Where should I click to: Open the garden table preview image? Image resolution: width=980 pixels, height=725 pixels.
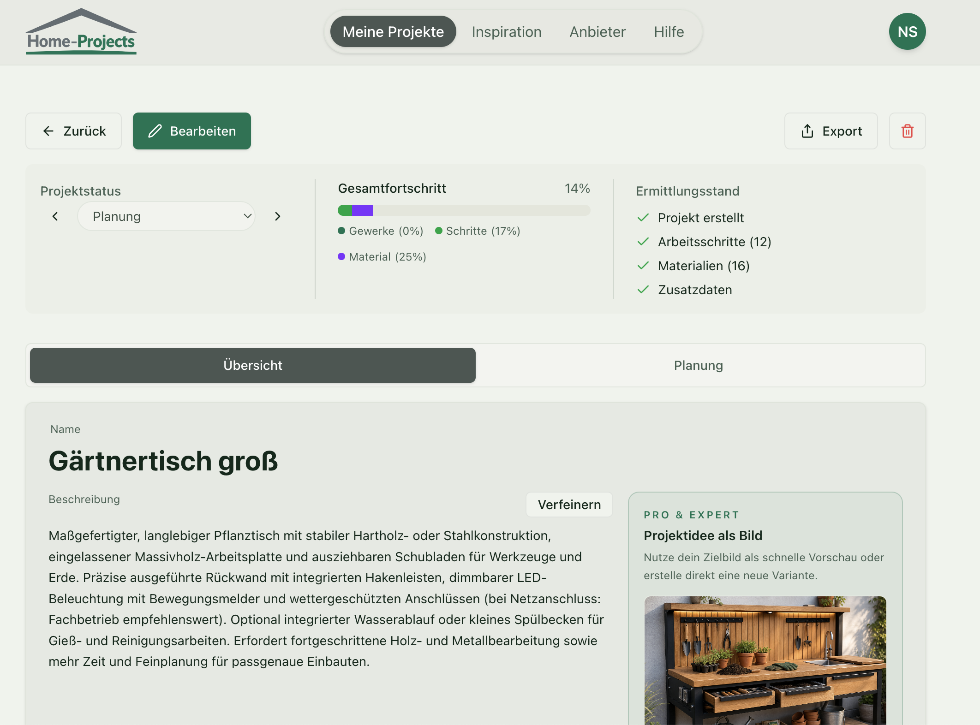765,660
